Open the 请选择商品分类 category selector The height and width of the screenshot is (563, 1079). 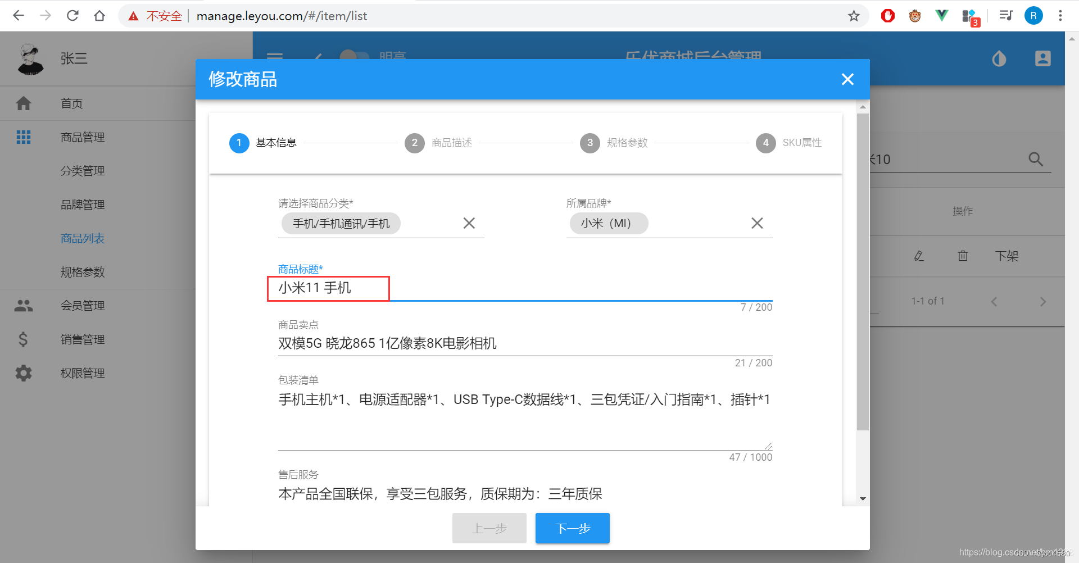381,224
